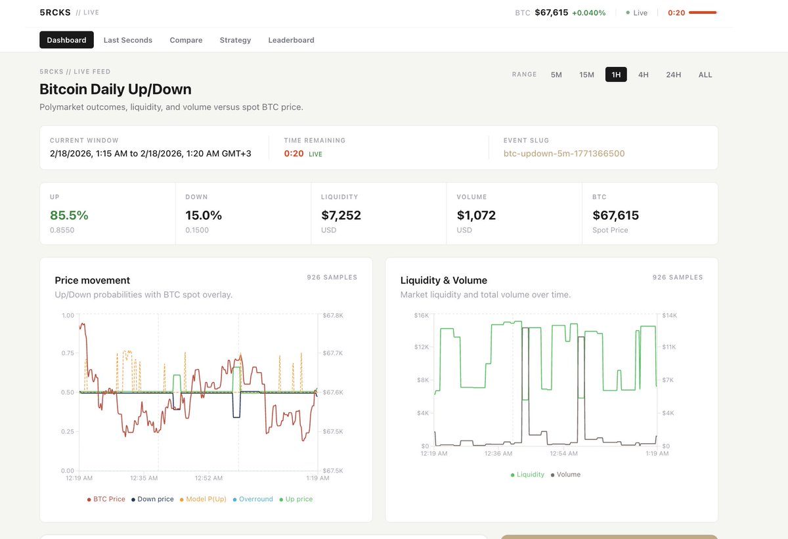
Task: Select the 4H range button
Action: (x=644, y=75)
